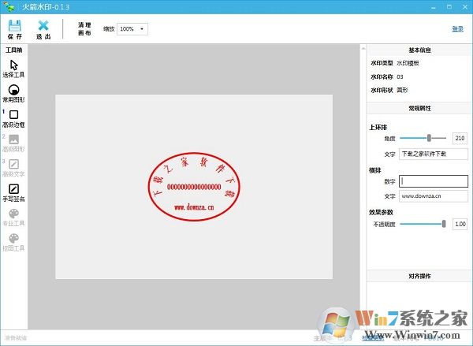Open the 抠图工具 cutout tool

pos(13,243)
